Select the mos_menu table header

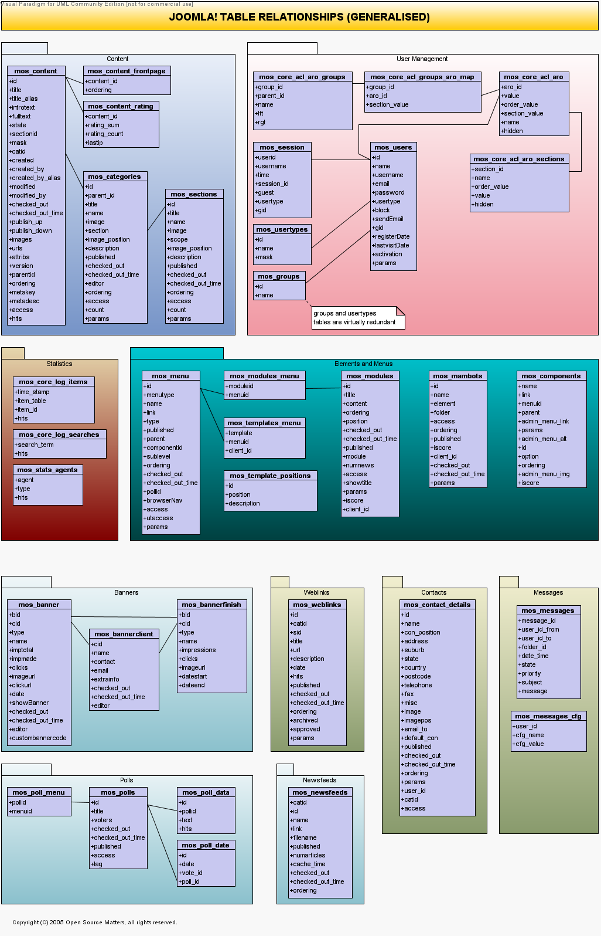tap(170, 376)
